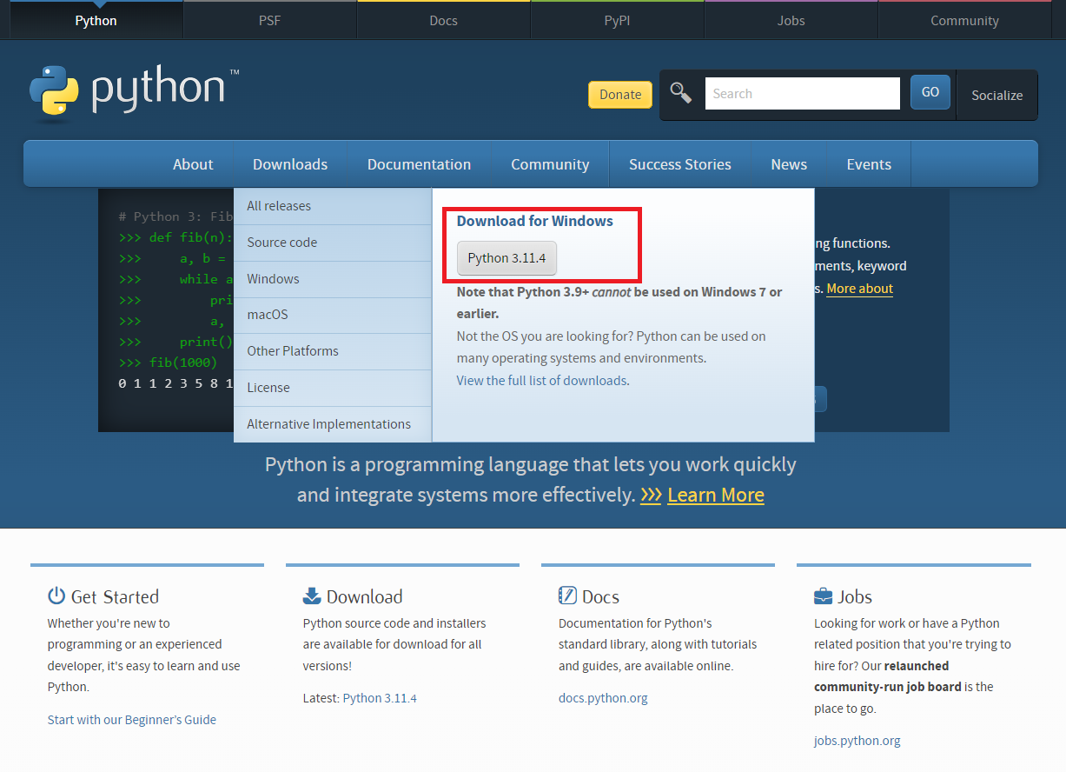Viewport: 1066px width, 772px height.
Task: Click the briefcase icon beside Jobs
Action: (x=823, y=596)
